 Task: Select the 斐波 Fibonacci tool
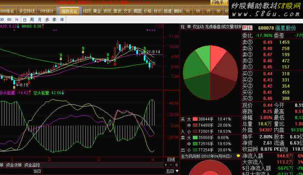click(x=117, y=11)
